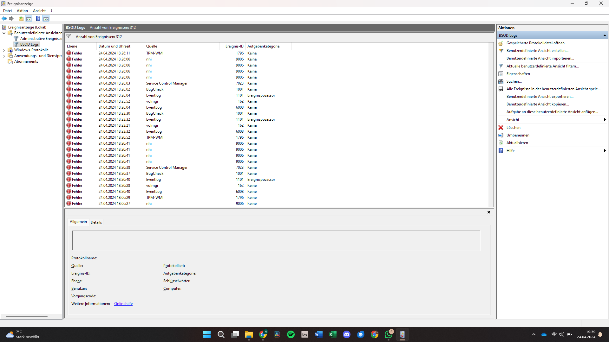609x342 pixels.
Task: Click the Suchen binoculars icon
Action: [501, 81]
